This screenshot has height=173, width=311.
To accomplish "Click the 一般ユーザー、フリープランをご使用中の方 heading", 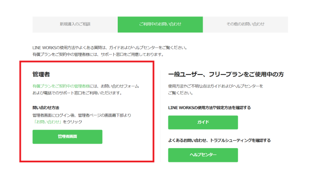I will pos(226,75).
